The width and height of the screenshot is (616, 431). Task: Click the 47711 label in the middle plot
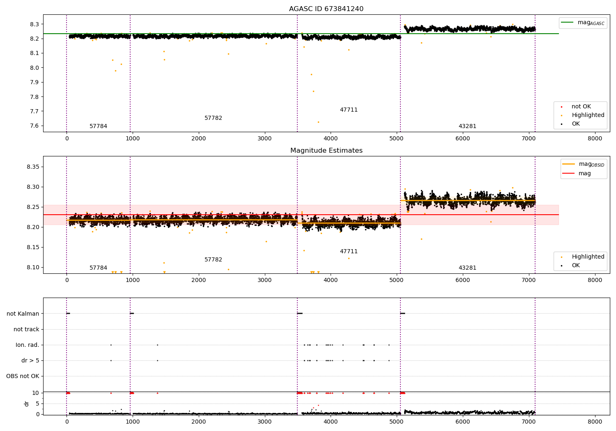(x=349, y=252)
